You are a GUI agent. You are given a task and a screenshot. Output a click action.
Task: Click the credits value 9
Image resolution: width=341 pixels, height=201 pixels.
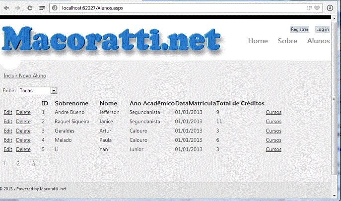click(218, 112)
